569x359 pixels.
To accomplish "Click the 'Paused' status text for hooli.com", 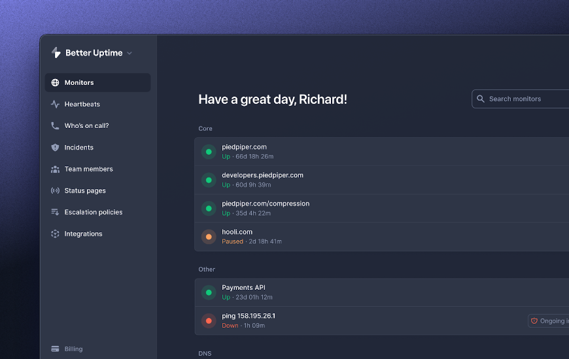I will (233, 242).
